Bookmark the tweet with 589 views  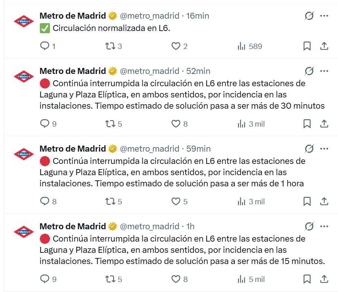pyautogui.click(x=307, y=46)
